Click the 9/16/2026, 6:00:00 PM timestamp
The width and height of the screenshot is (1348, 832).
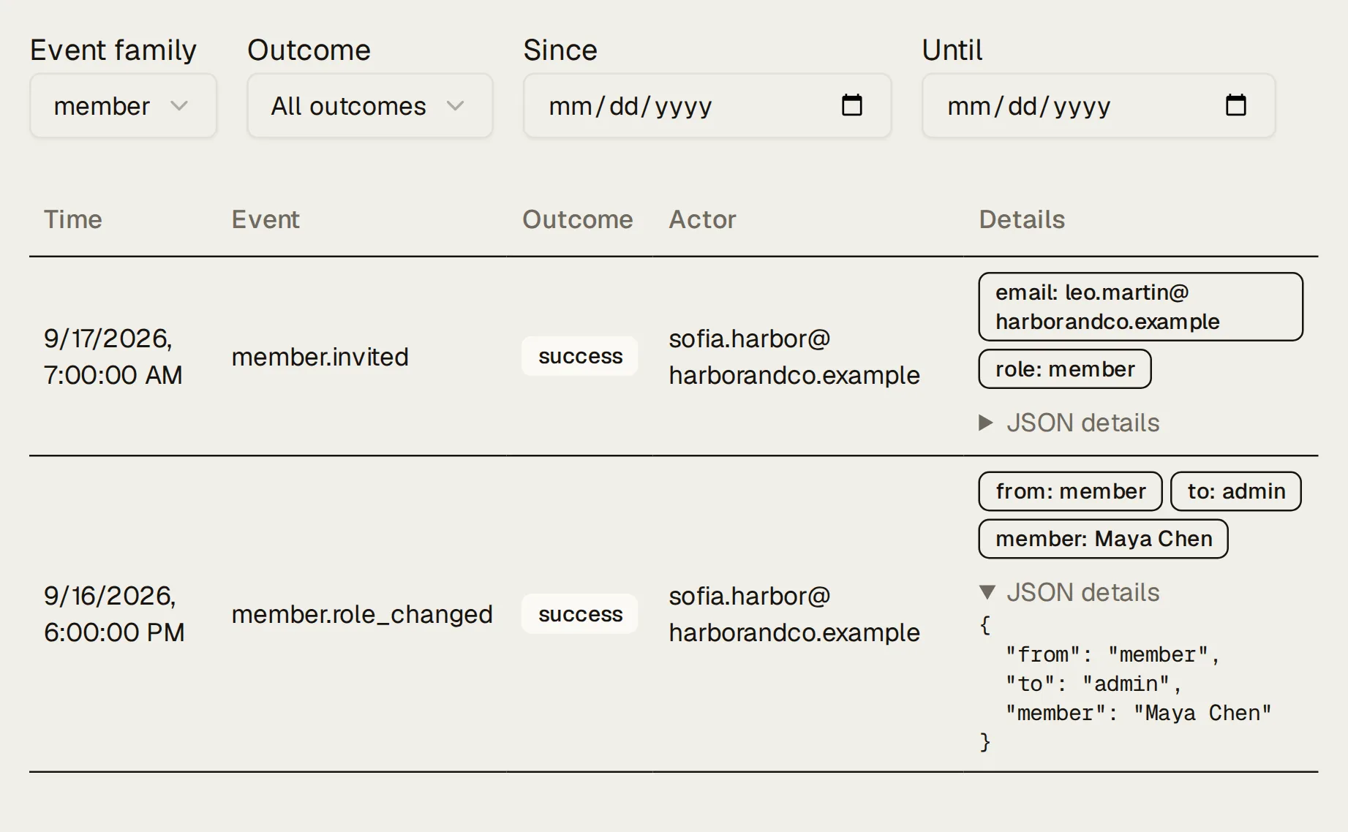pos(114,614)
